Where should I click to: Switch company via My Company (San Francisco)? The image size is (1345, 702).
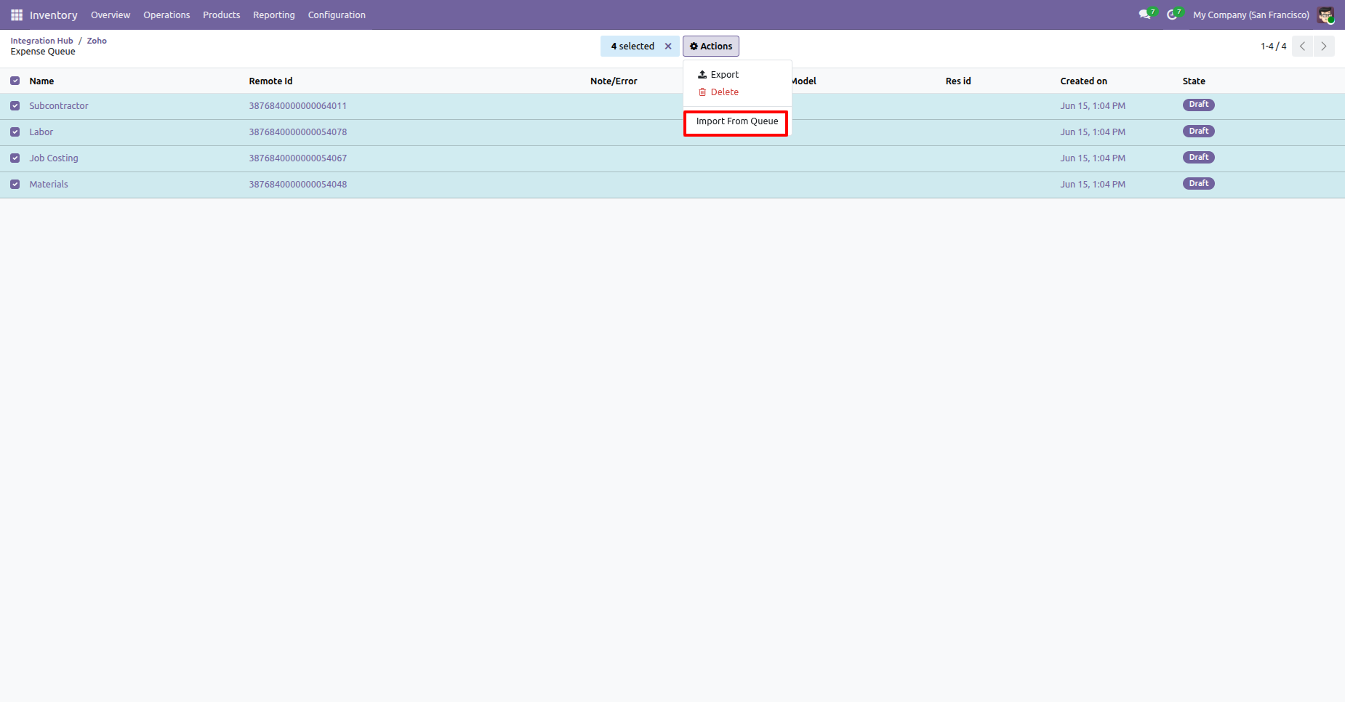pyautogui.click(x=1251, y=15)
